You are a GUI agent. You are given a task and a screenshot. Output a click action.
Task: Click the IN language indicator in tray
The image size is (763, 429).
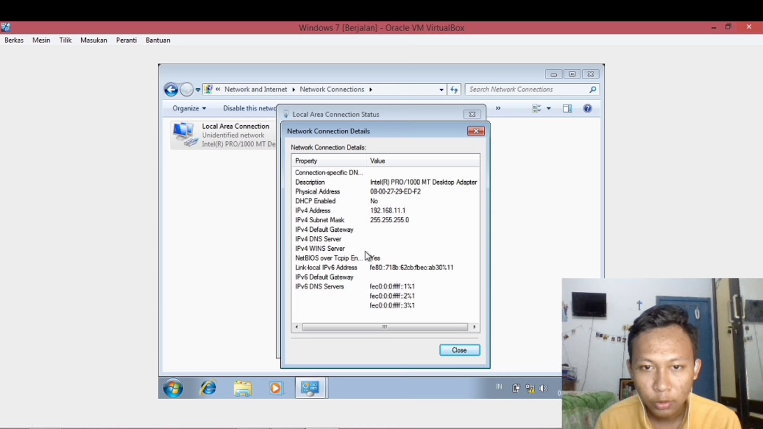pyautogui.click(x=499, y=387)
